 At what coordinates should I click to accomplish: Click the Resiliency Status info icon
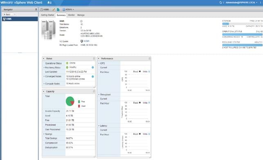pos(93,67)
